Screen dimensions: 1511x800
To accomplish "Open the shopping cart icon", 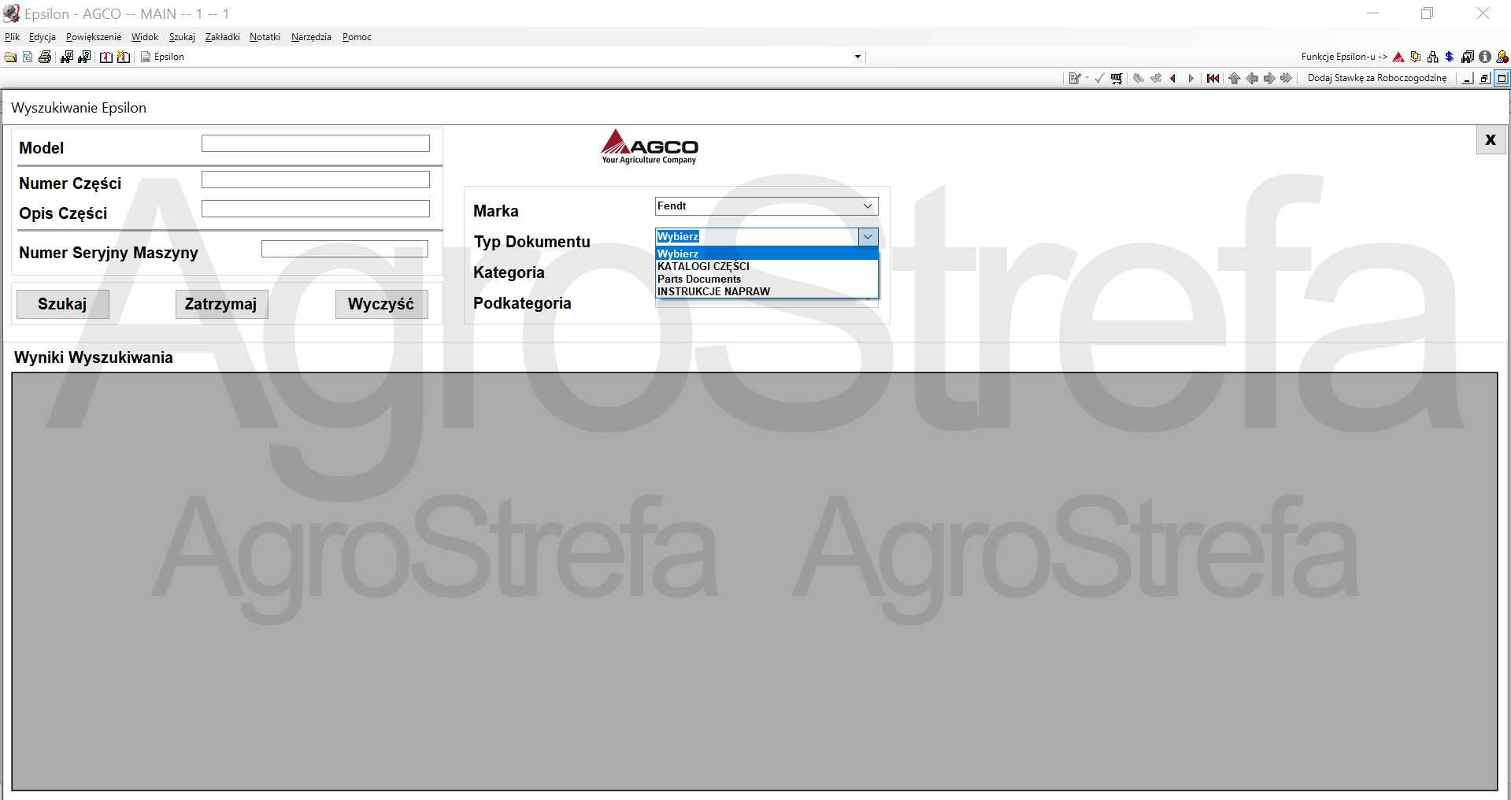I will [x=1117, y=78].
